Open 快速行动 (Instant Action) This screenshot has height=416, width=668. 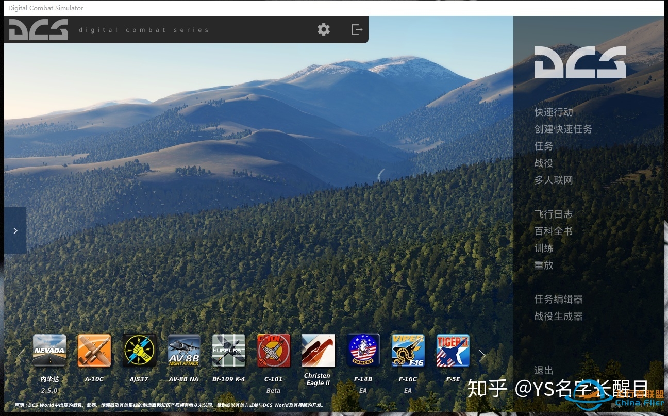tap(554, 112)
